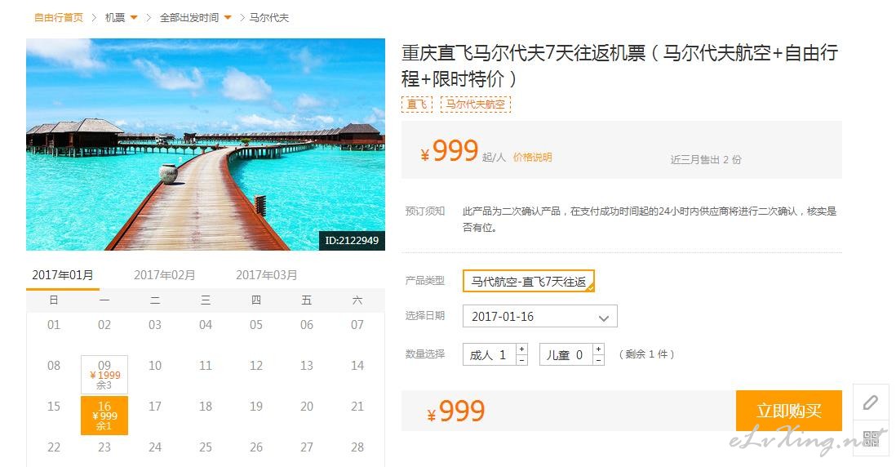Increase child count with plus stepper
This screenshot has height=467, width=896.
(x=598, y=349)
